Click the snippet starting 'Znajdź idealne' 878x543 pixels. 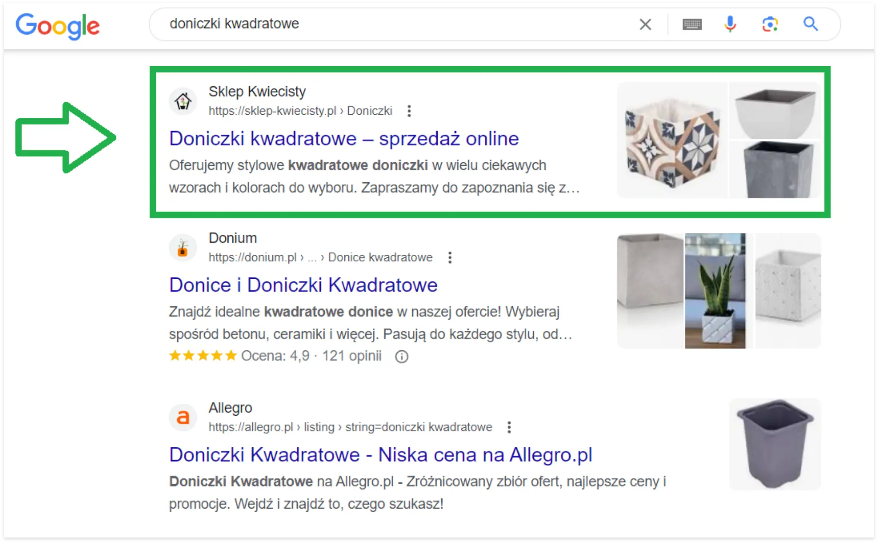[x=371, y=323]
